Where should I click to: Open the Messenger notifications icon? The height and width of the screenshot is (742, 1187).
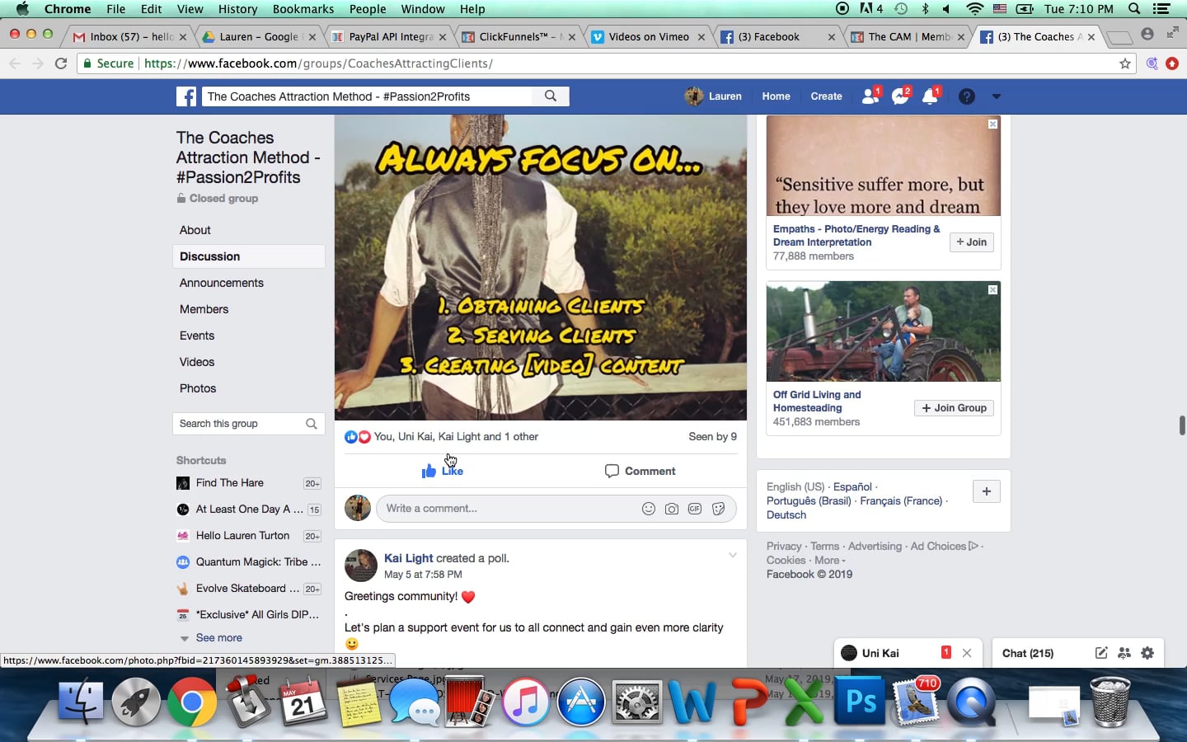click(x=901, y=96)
